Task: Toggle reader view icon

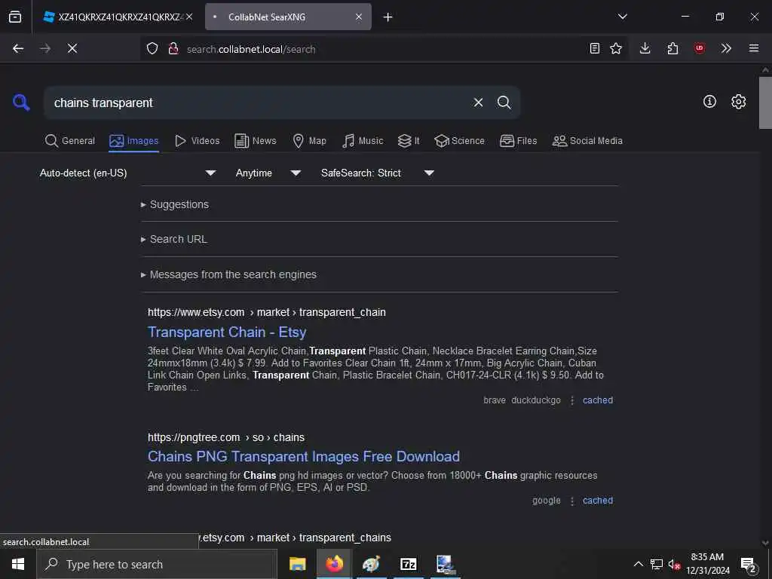Action: (595, 48)
